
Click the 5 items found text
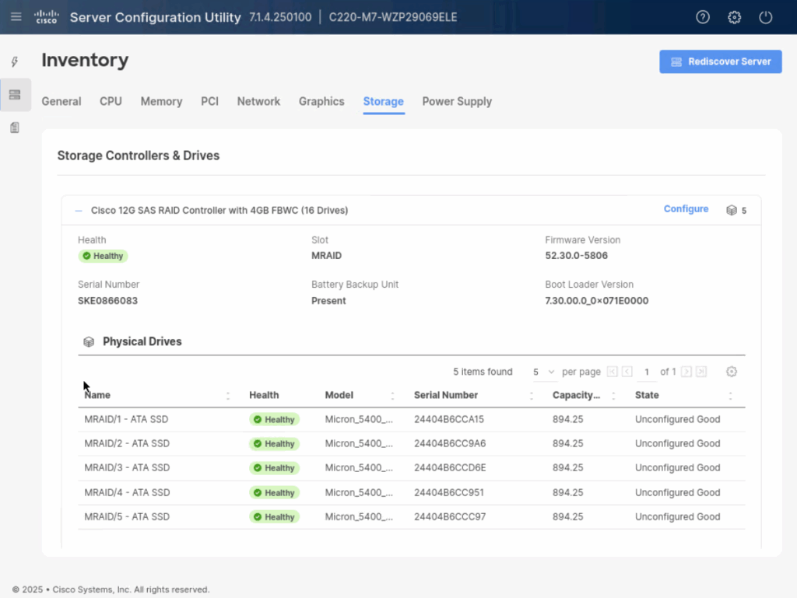coord(483,372)
